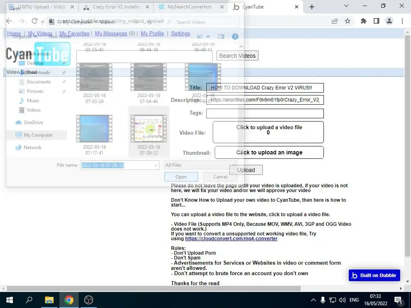Show hidden system tray icons

[x=313, y=300]
